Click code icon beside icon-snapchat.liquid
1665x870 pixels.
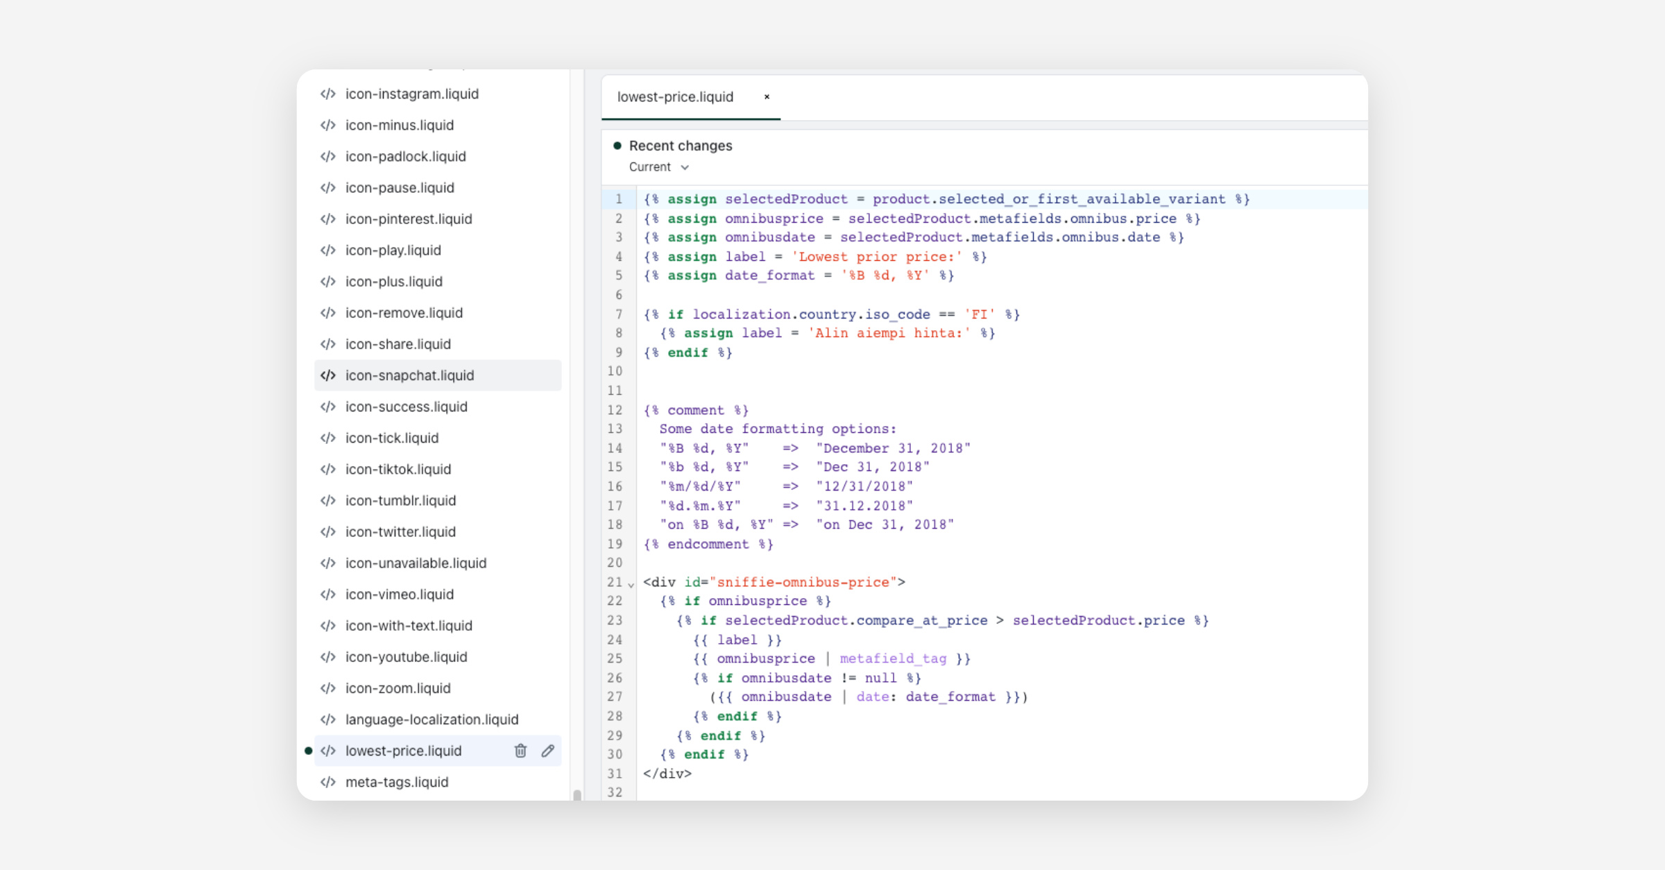pyautogui.click(x=328, y=375)
